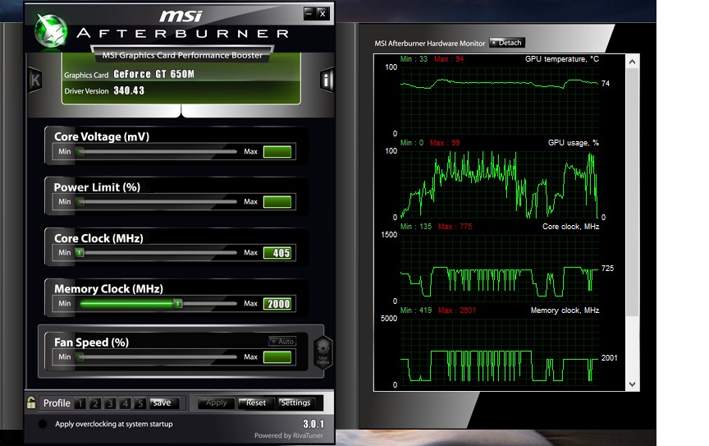Click the monitor scrollbar down arrow

(x=632, y=384)
